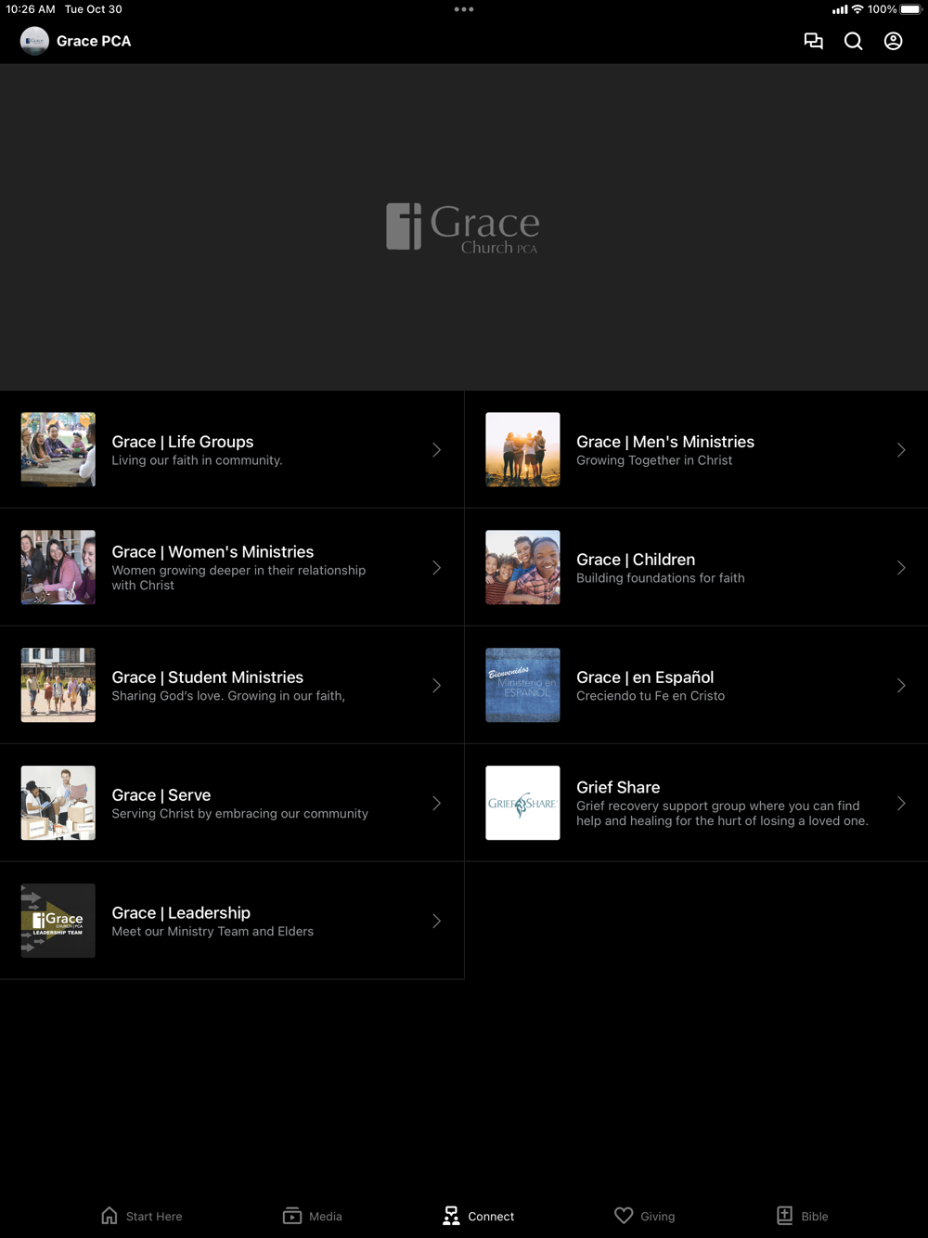Tap the Media play icon
The width and height of the screenshot is (928, 1238).
[x=292, y=1216]
